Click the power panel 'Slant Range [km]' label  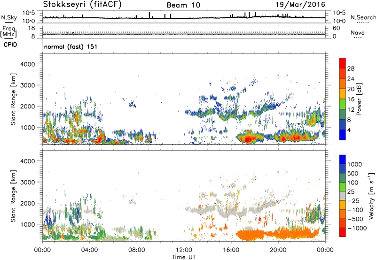point(13,99)
